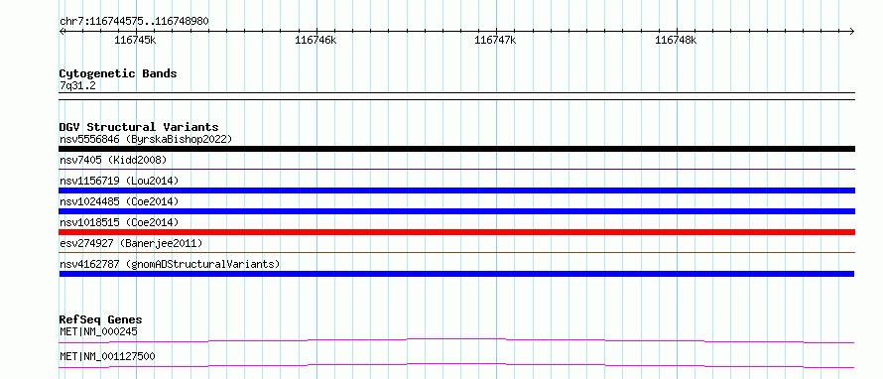
Task: Open the esv274927 (Banerjee2011) label
Action: tap(131, 243)
